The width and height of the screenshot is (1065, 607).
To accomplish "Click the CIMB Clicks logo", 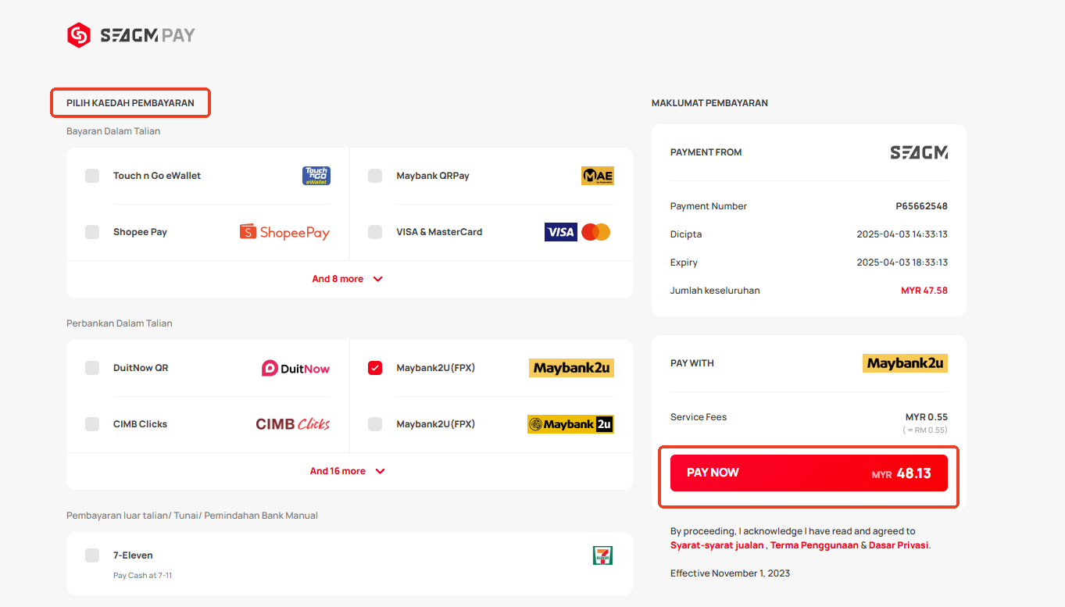I will [293, 424].
